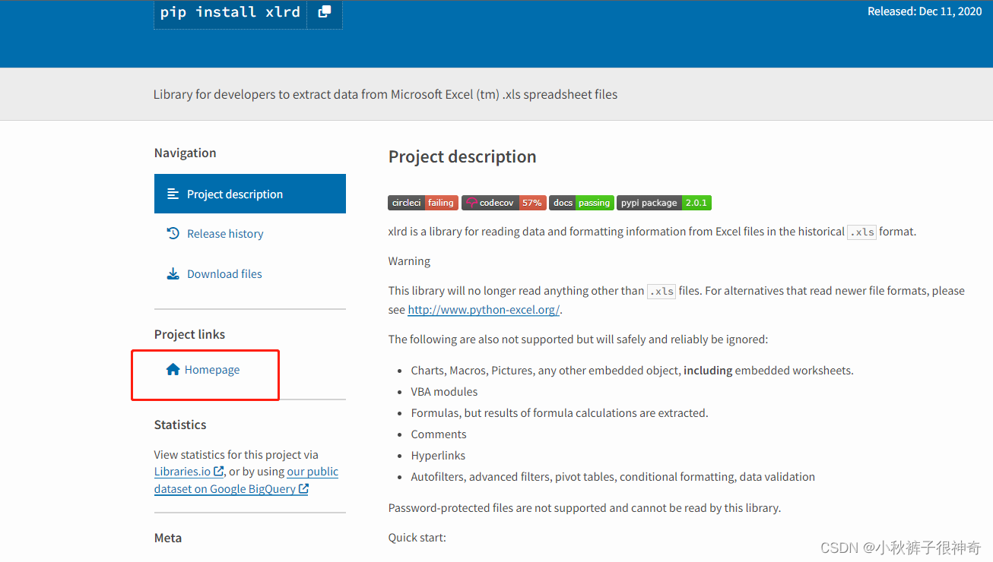Click the Autofilters, advanced filters list item

point(613,477)
